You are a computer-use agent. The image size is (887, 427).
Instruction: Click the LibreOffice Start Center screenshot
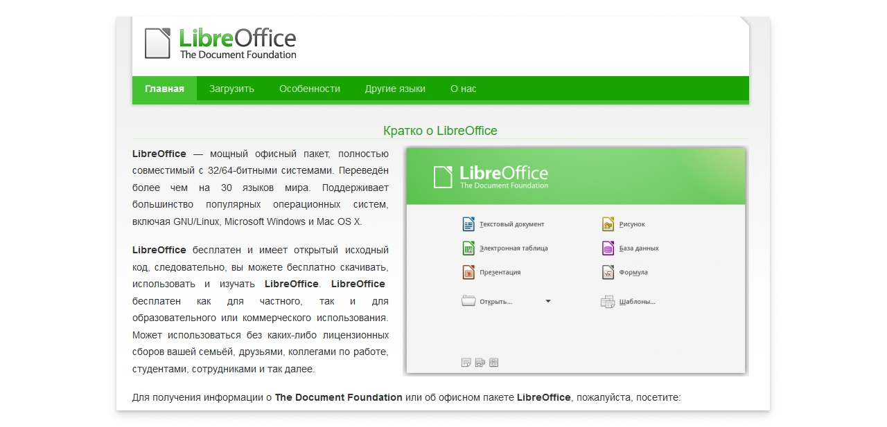tap(576, 260)
